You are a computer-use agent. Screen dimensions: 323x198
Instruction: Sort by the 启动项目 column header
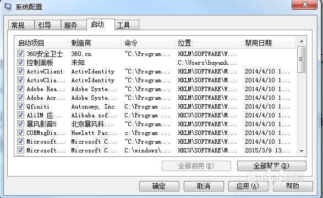click(41, 43)
